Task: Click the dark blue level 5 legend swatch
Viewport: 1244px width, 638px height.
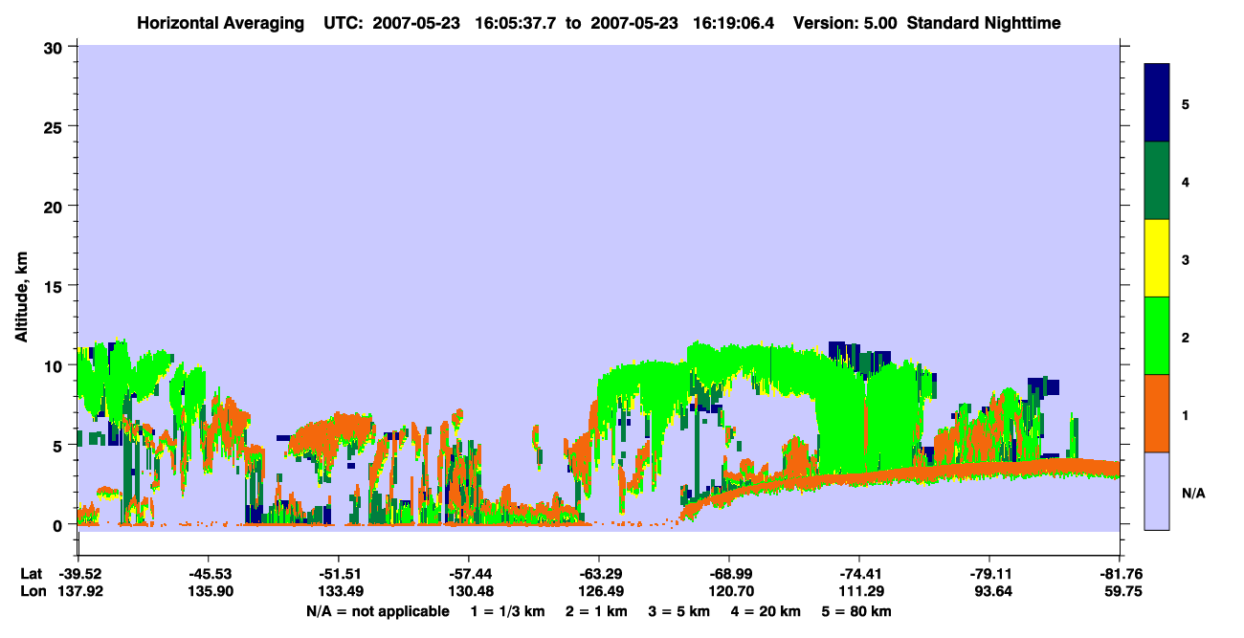Action: point(1157,102)
